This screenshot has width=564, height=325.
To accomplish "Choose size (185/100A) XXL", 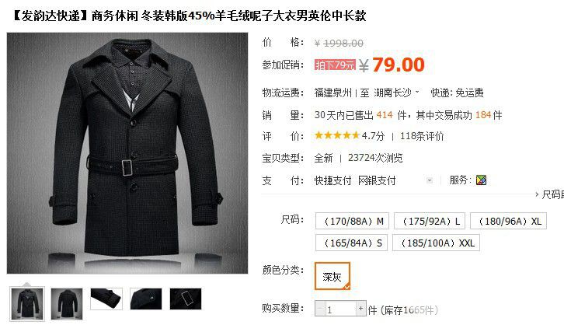I will tap(436, 243).
